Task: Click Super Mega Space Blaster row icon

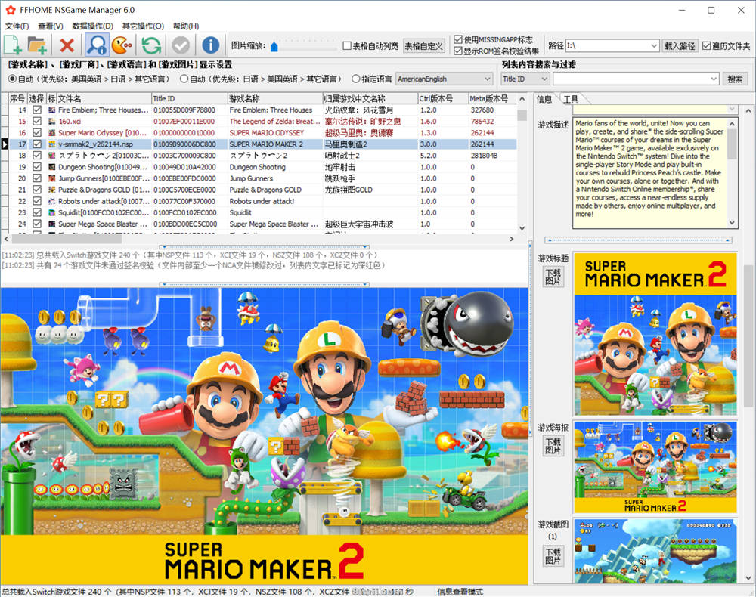Action: pos(52,224)
